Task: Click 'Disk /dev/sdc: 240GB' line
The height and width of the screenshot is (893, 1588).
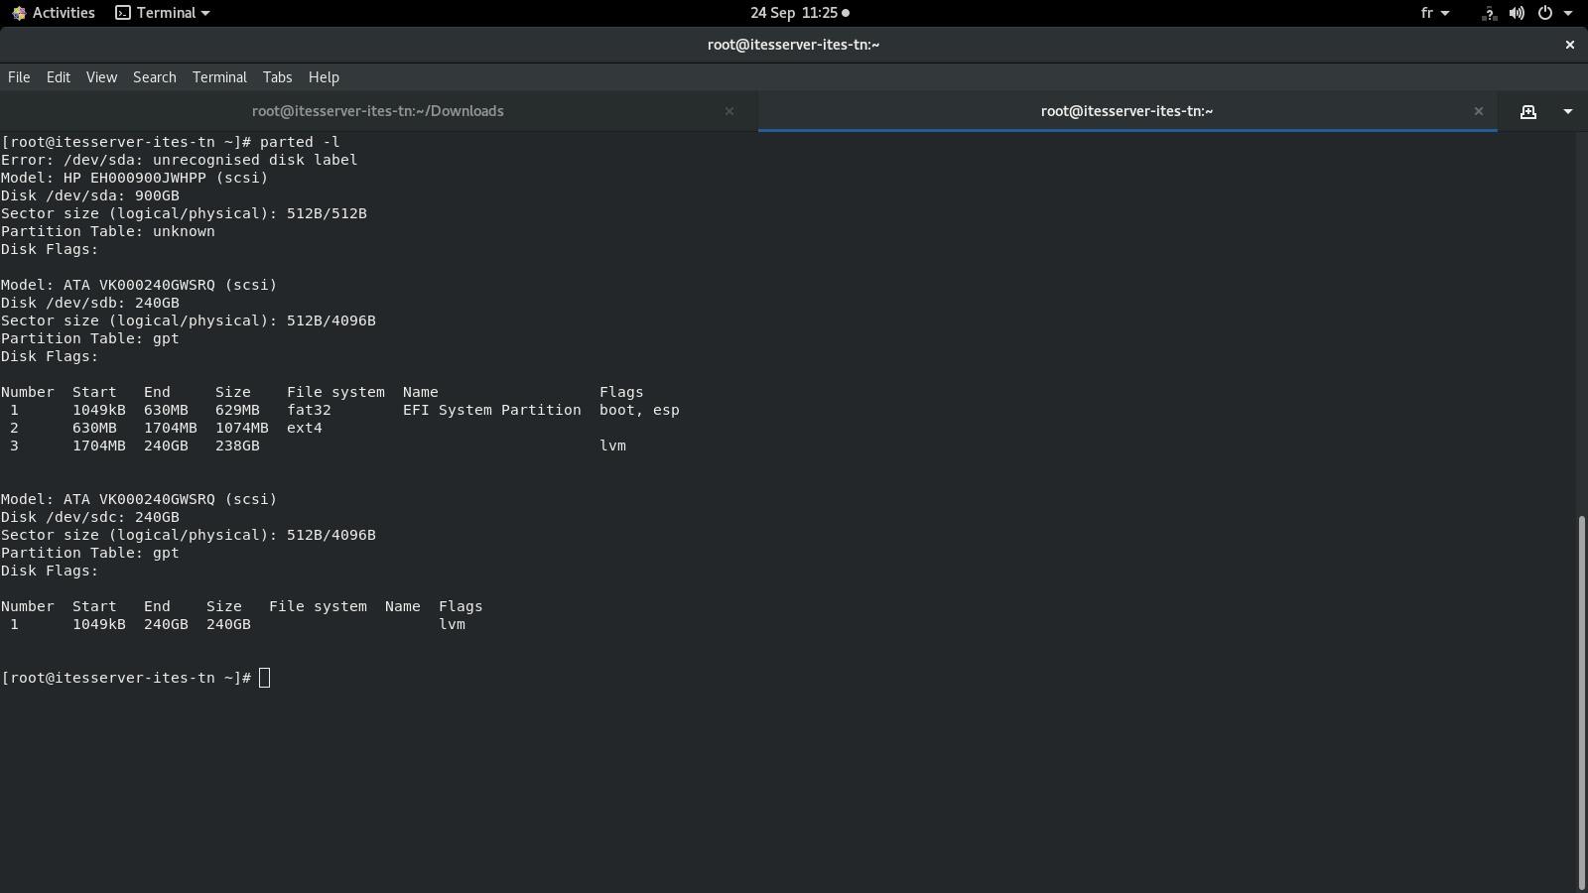Action: coord(90,517)
